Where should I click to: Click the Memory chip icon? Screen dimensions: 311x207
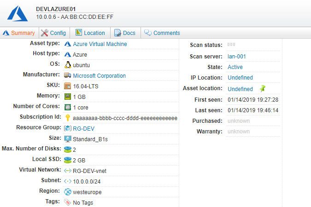tap(68, 97)
